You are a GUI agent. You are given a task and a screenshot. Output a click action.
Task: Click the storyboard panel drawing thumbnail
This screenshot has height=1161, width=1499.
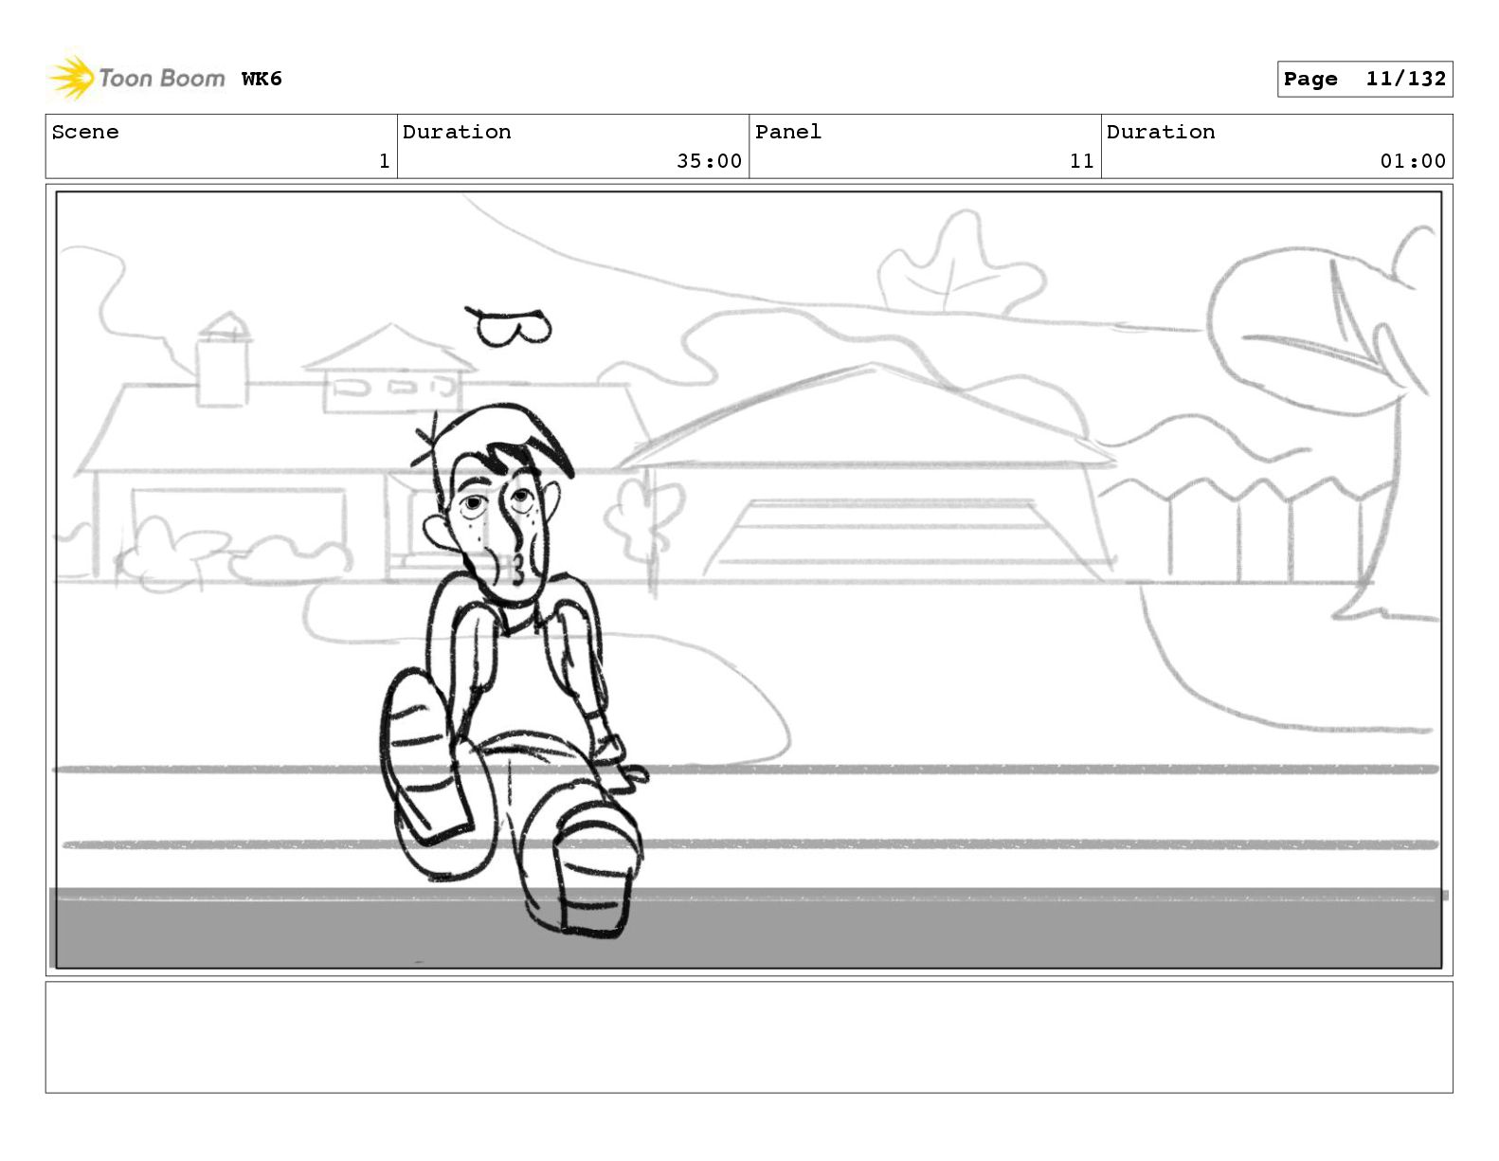[749, 580]
